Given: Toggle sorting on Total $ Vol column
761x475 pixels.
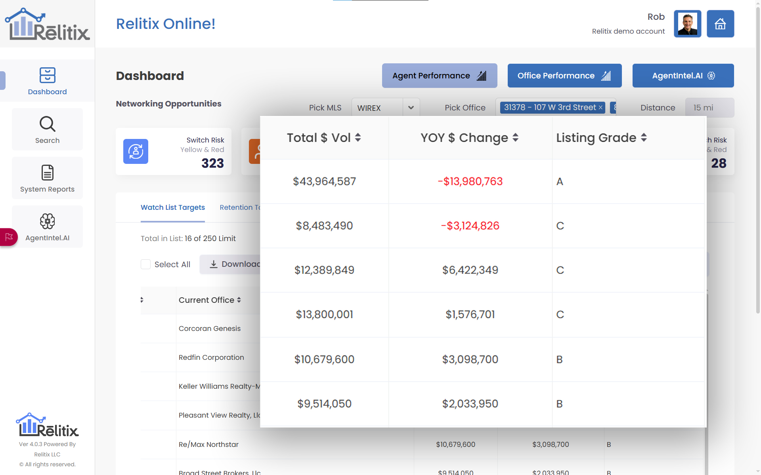Looking at the screenshot, I should (358, 138).
